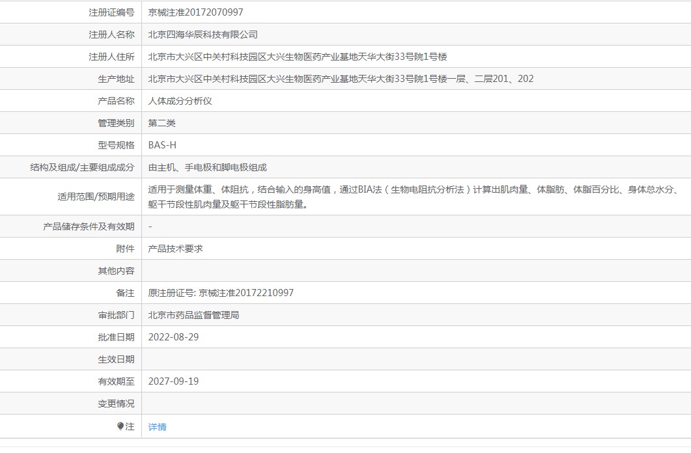Click expiry date 2027-09-19
The image size is (691, 453).
pos(173,381)
